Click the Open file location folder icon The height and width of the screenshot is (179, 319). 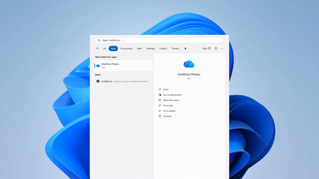coord(160,100)
